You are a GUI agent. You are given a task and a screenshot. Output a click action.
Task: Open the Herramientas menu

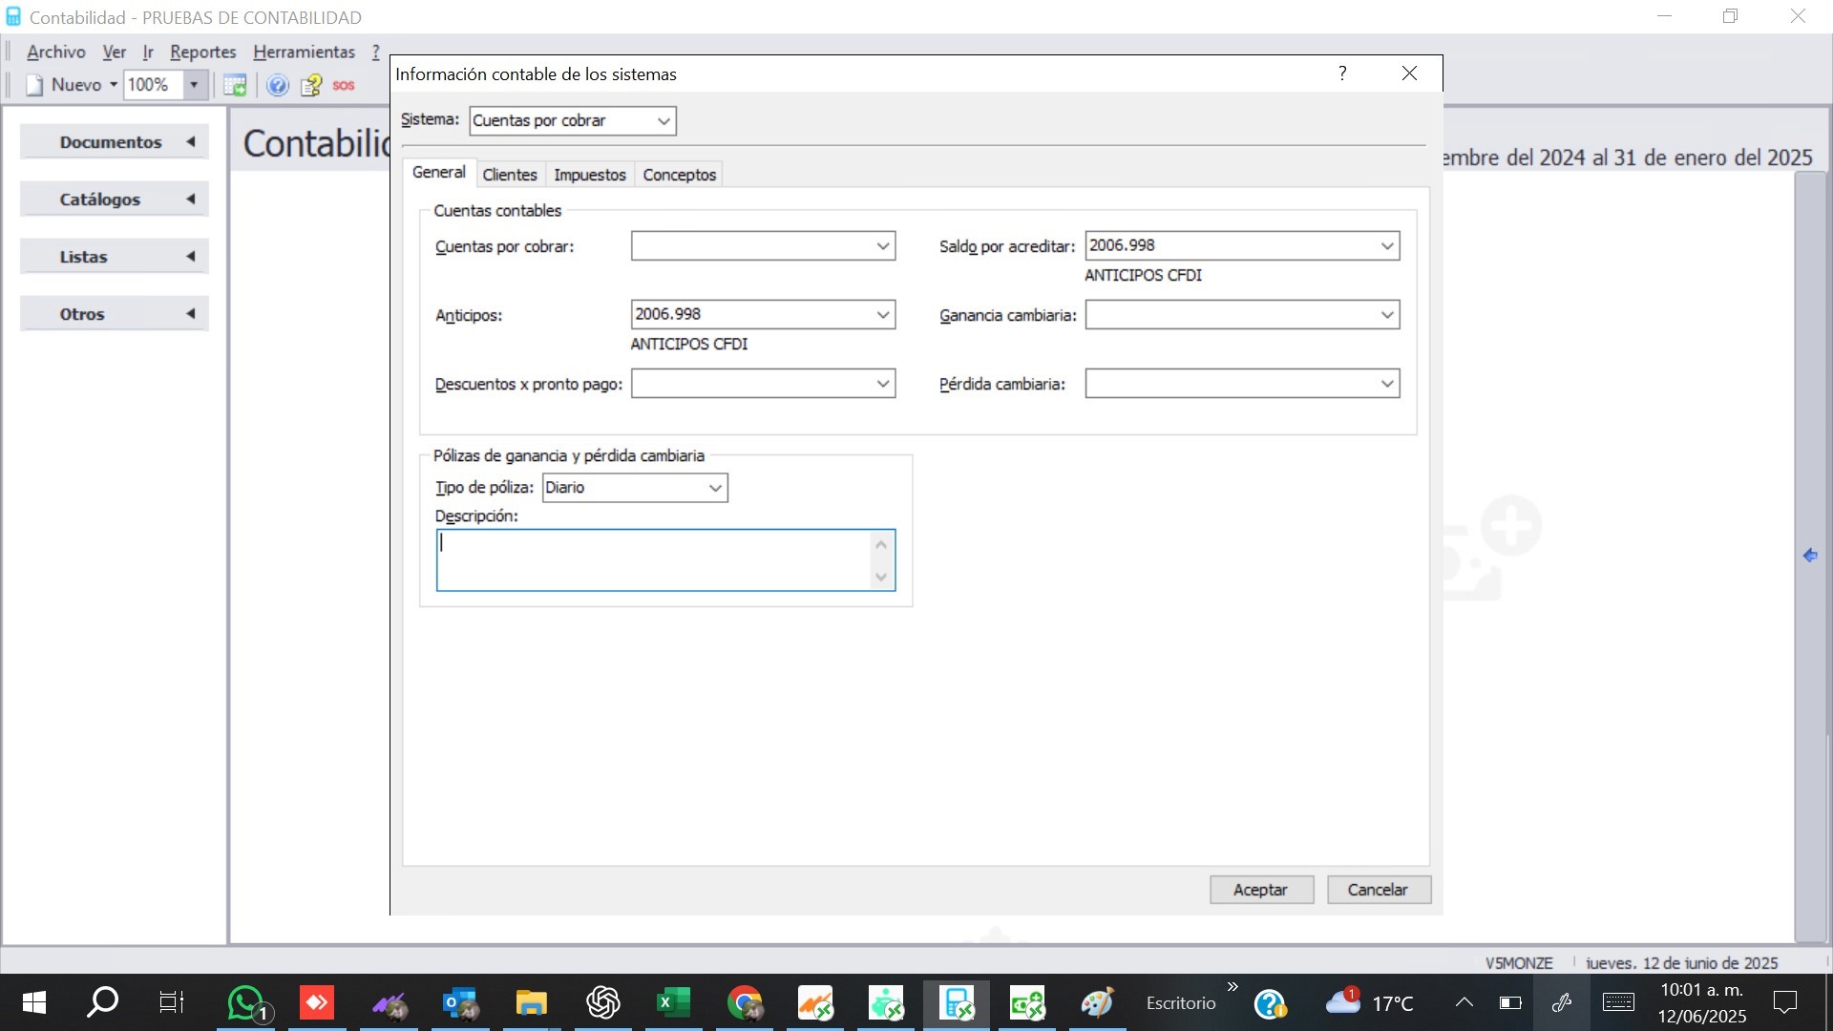tap(304, 52)
